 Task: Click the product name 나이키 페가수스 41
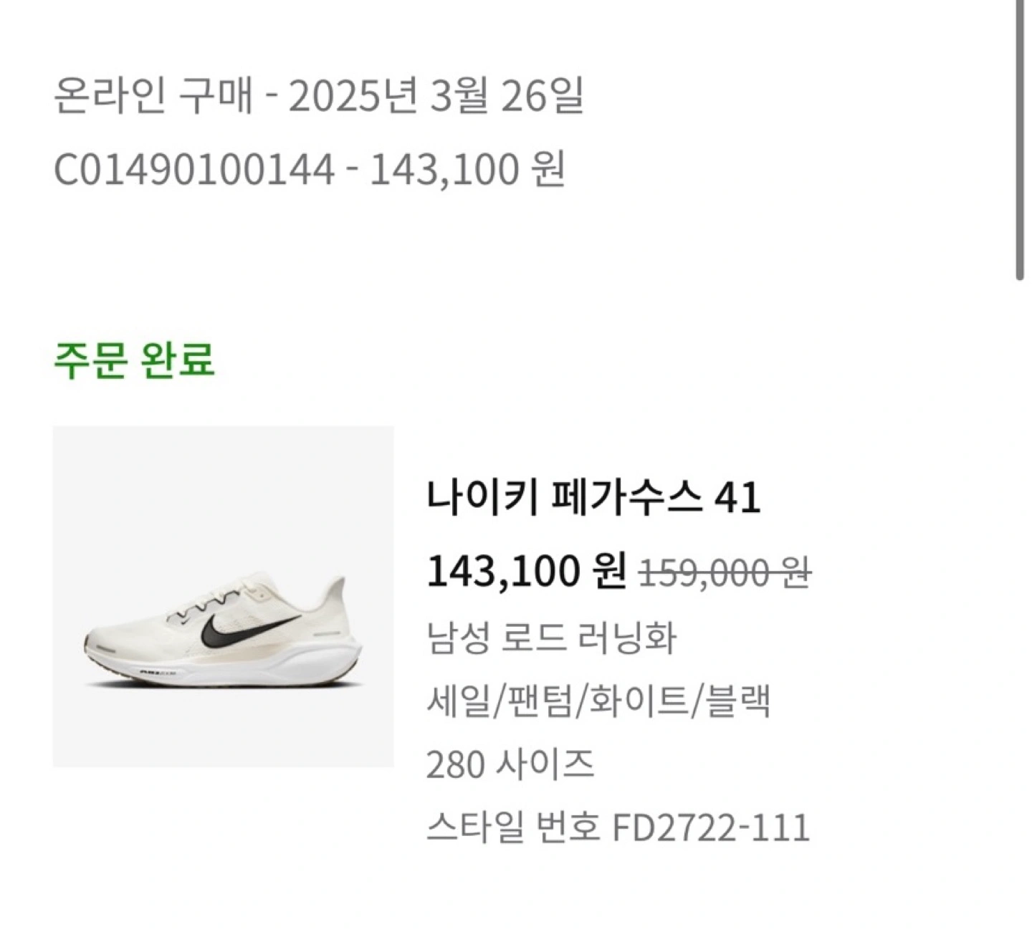click(x=593, y=498)
